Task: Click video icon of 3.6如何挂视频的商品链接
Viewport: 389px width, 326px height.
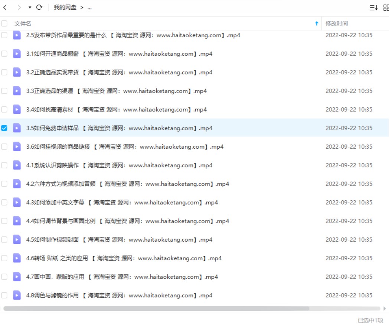Action: click(x=17, y=146)
